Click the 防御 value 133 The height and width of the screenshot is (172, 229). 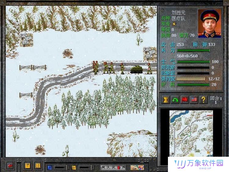212,44
